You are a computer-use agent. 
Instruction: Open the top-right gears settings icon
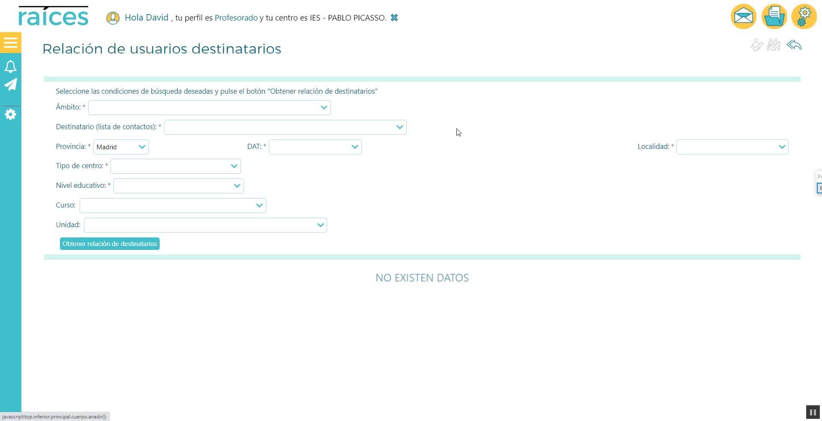(x=804, y=16)
